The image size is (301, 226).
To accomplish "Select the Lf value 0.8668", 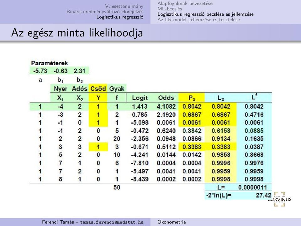I will point(254,155).
